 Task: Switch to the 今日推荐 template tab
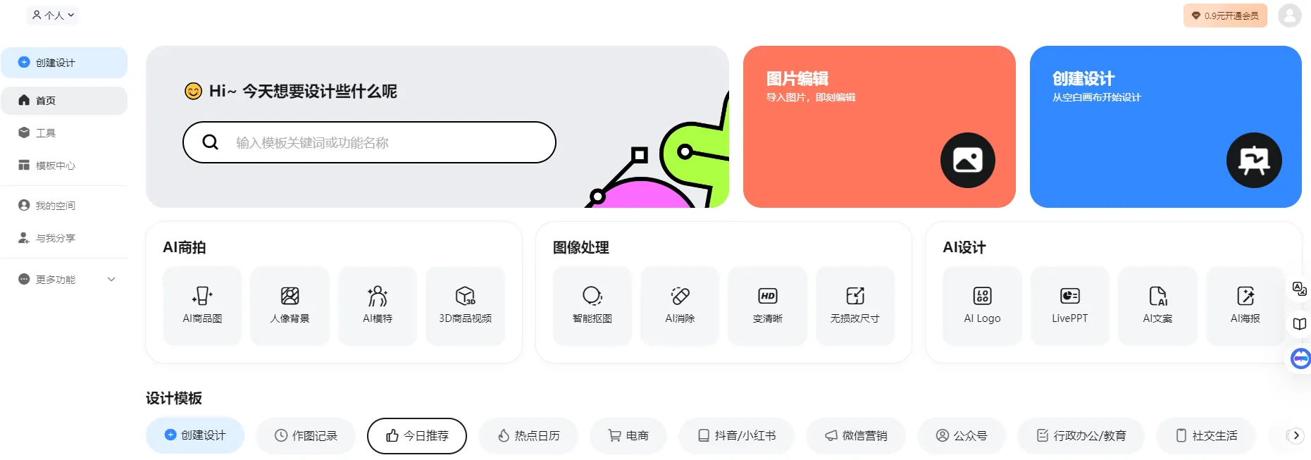click(417, 436)
